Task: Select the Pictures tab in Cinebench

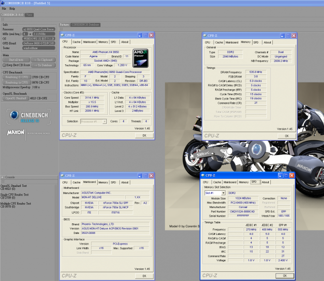Action: coord(64,25)
